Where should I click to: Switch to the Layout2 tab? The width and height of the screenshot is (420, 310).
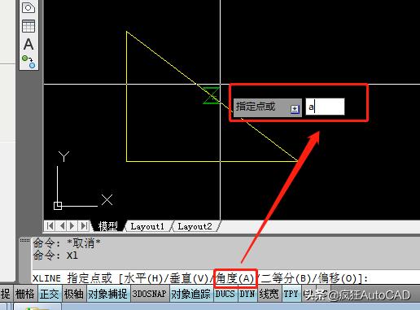(x=195, y=226)
